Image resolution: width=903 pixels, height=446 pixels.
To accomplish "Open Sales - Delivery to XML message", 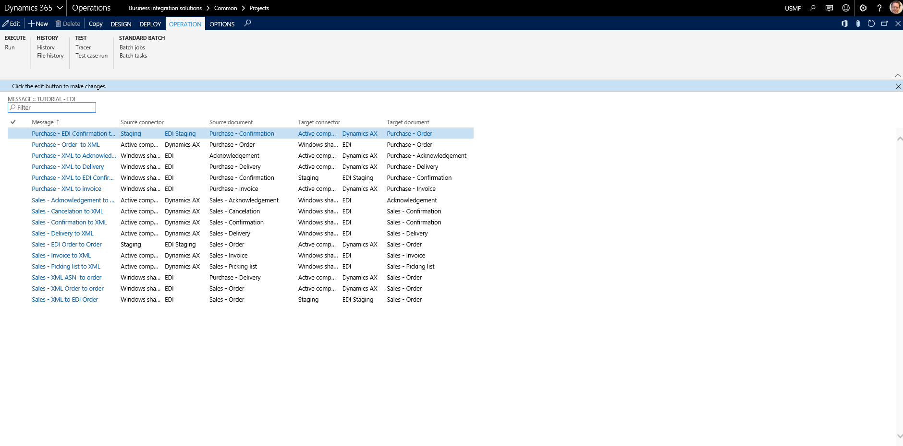I will pyautogui.click(x=62, y=234).
